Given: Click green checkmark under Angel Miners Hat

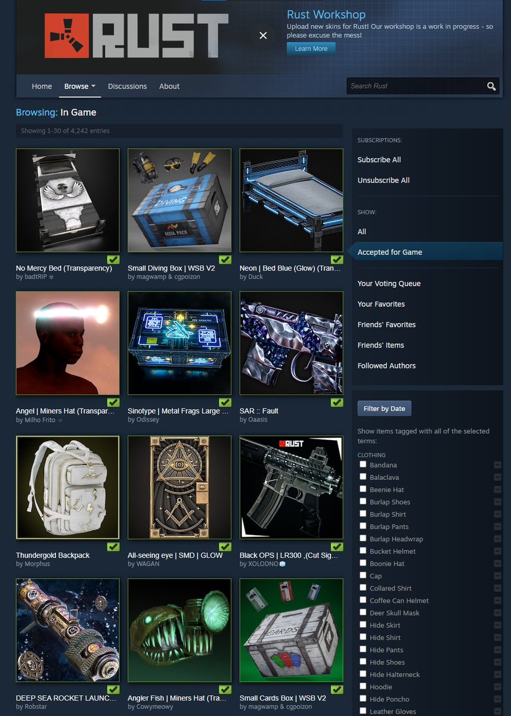Looking at the screenshot, I should tap(113, 402).
